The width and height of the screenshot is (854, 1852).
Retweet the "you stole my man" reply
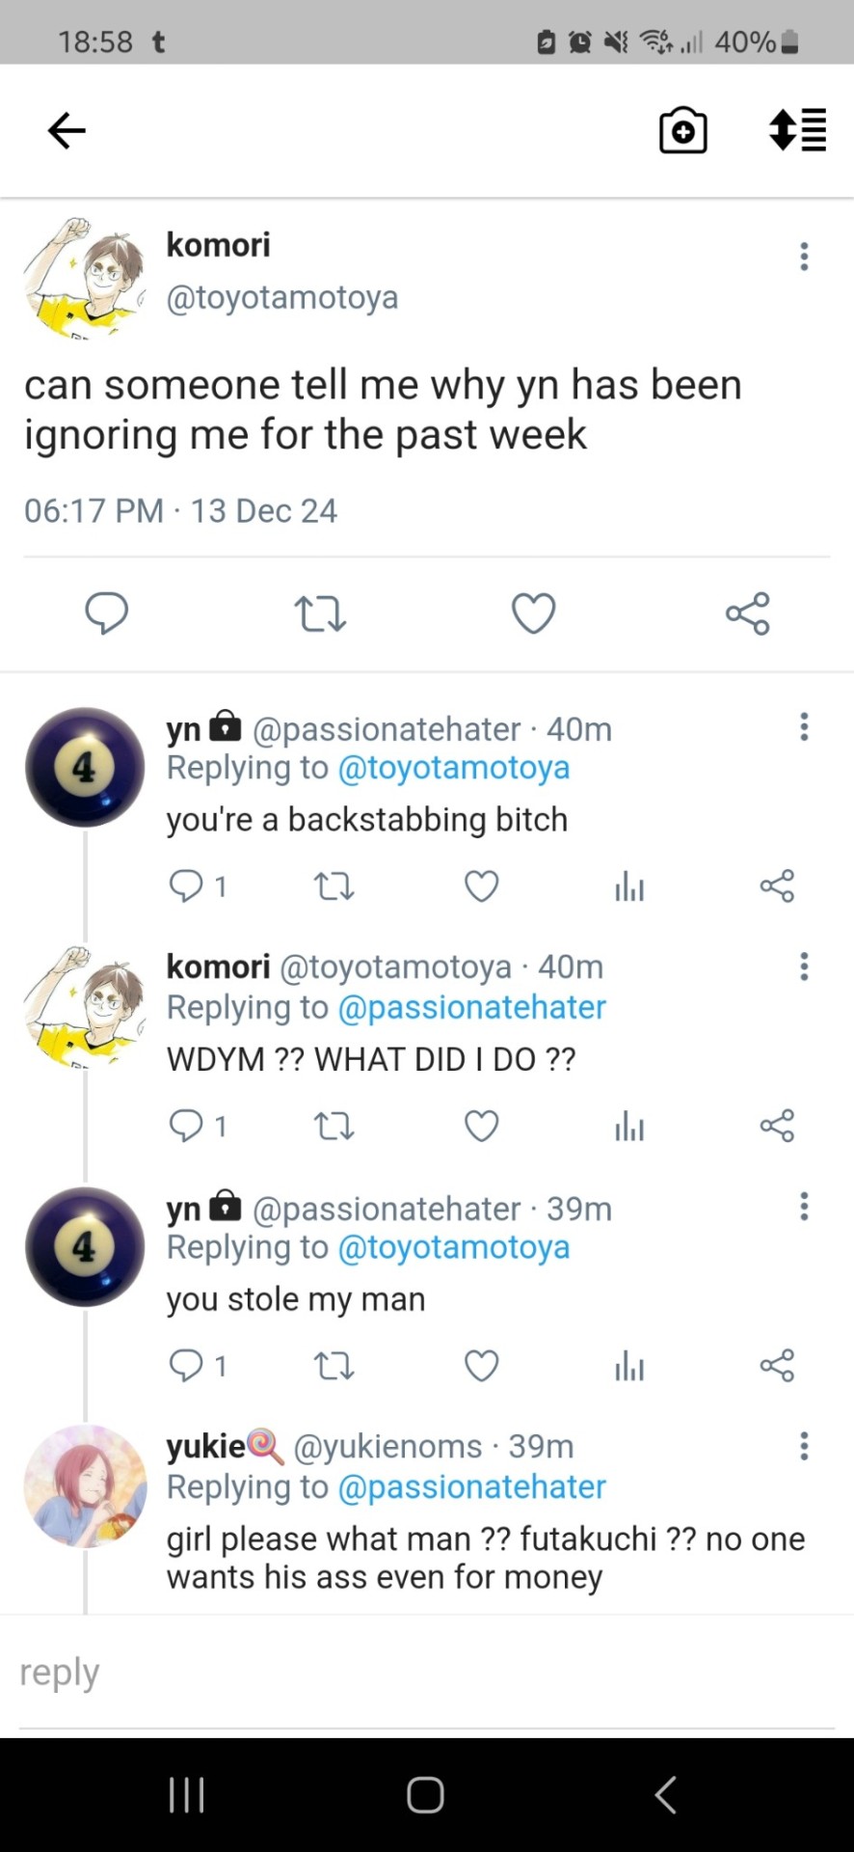tap(334, 1366)
